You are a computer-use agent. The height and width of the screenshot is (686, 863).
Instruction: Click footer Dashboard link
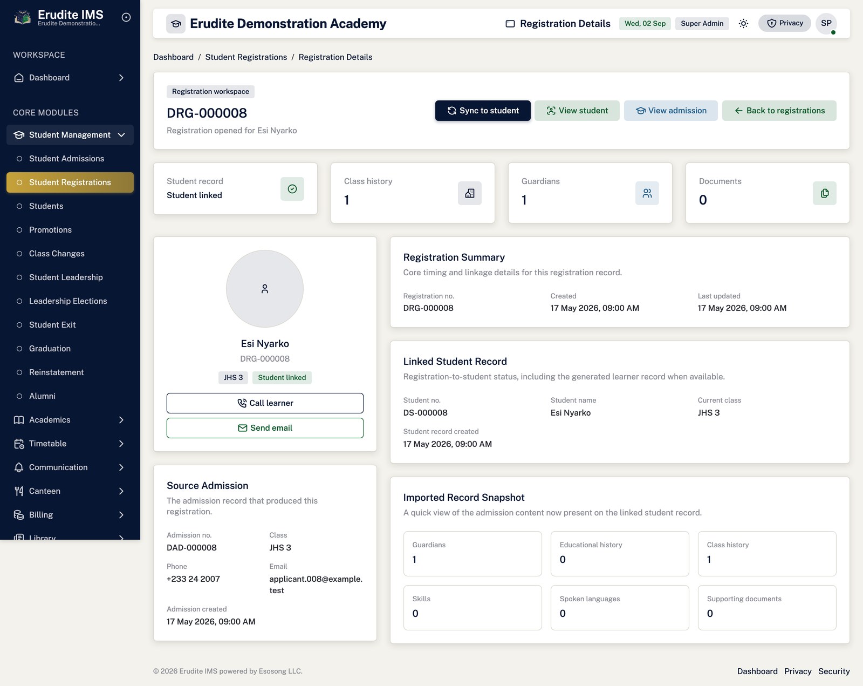[x=757, y=671]
